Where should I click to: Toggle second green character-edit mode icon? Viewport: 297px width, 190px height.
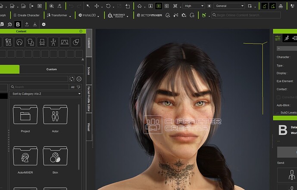click(x=272, y=6)
